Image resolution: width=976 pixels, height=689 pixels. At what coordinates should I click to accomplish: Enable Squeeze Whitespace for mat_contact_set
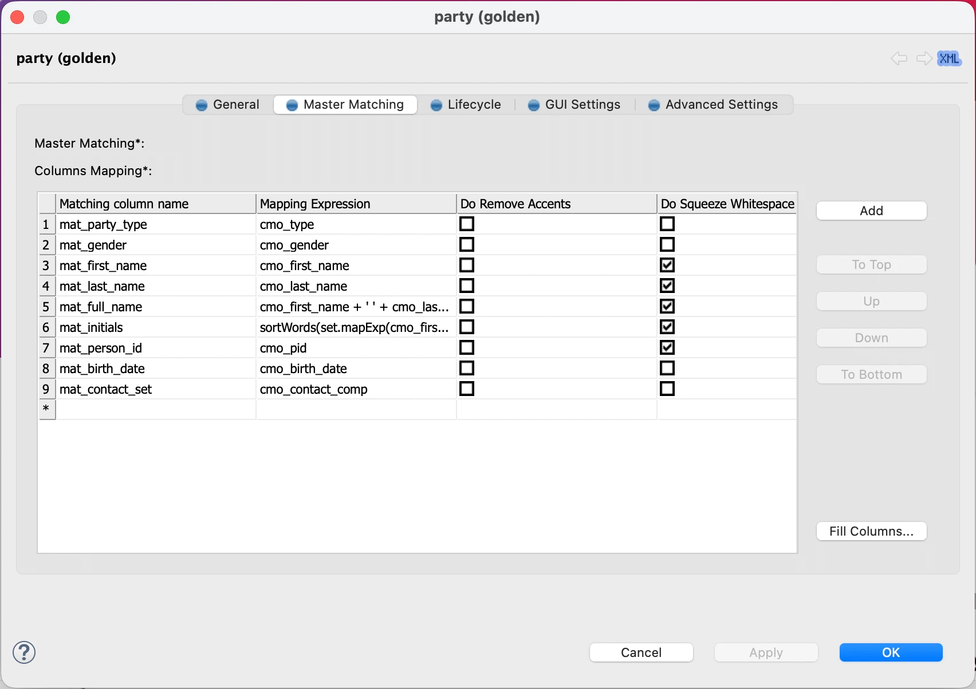point(668,389)
